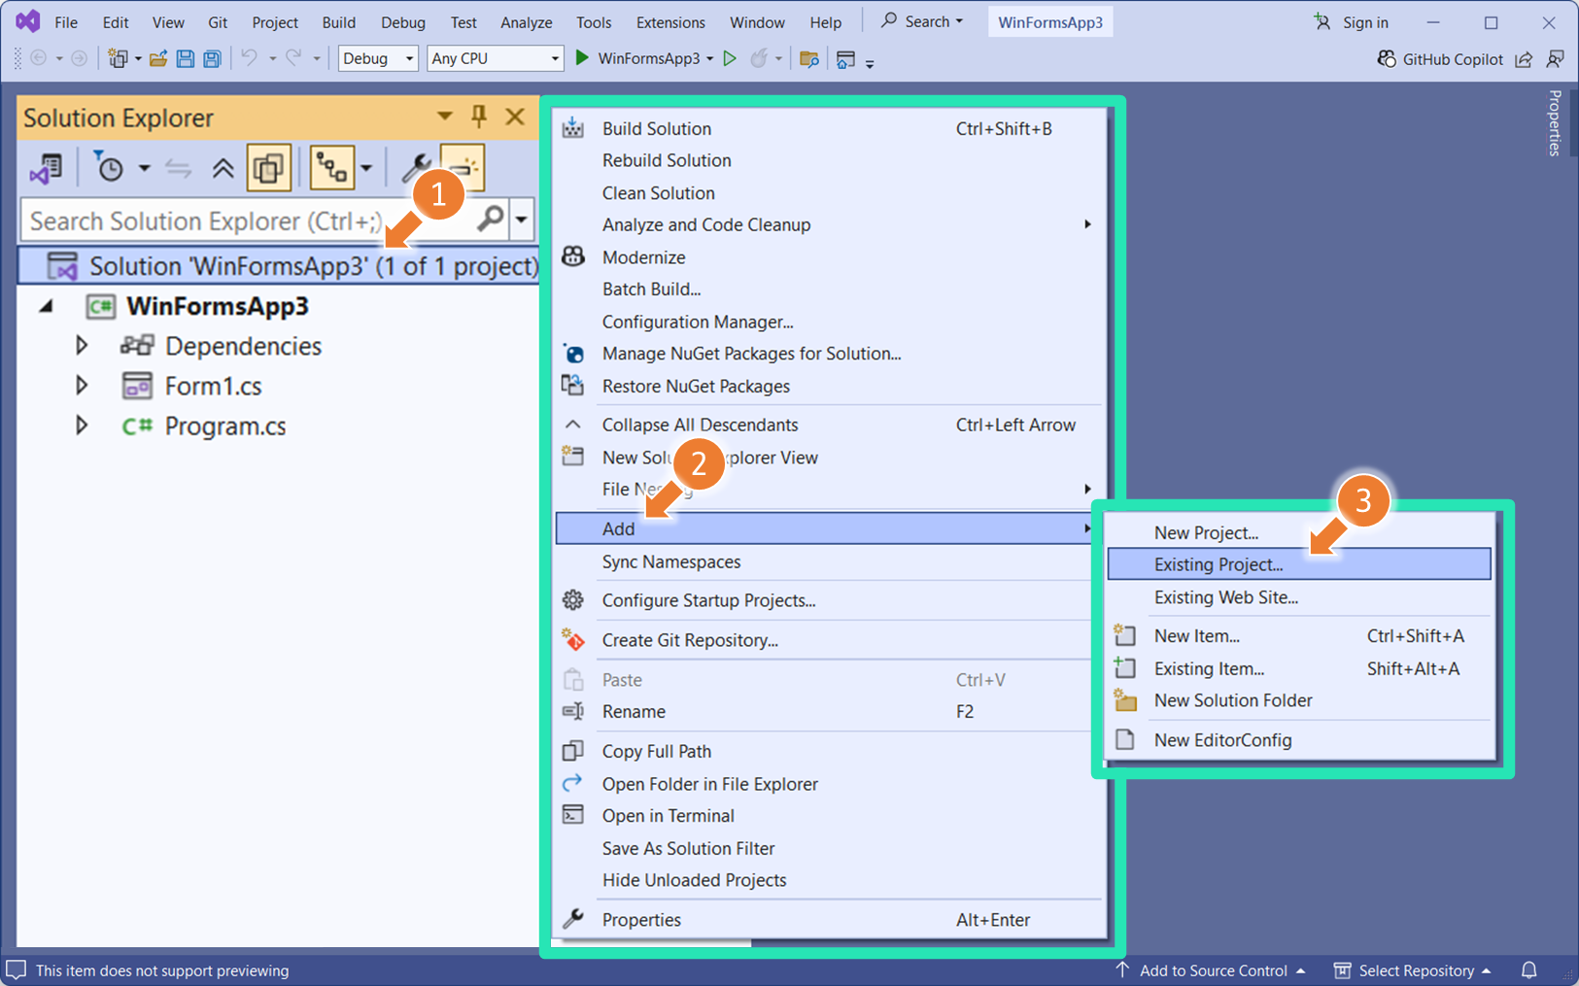Image resolution: width=1579 pixels, height=986 pixels.
Task: Click Select Repository in status bar
Action: [1413, 970]
